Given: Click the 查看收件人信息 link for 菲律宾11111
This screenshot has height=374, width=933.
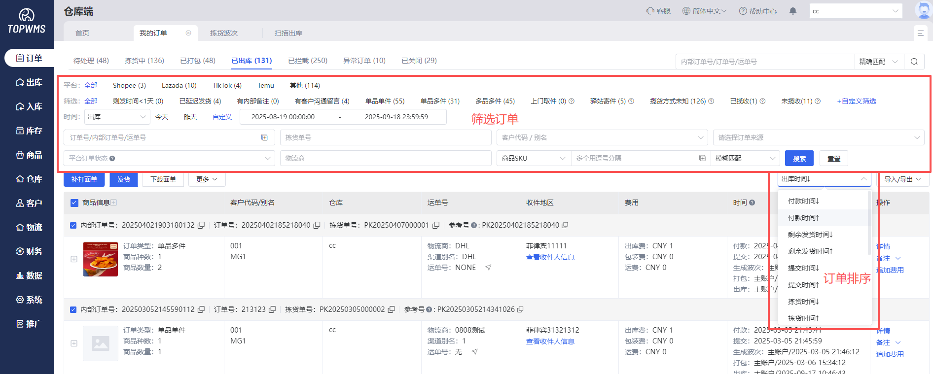Looking at the screenshot, I should coord(550,257).
